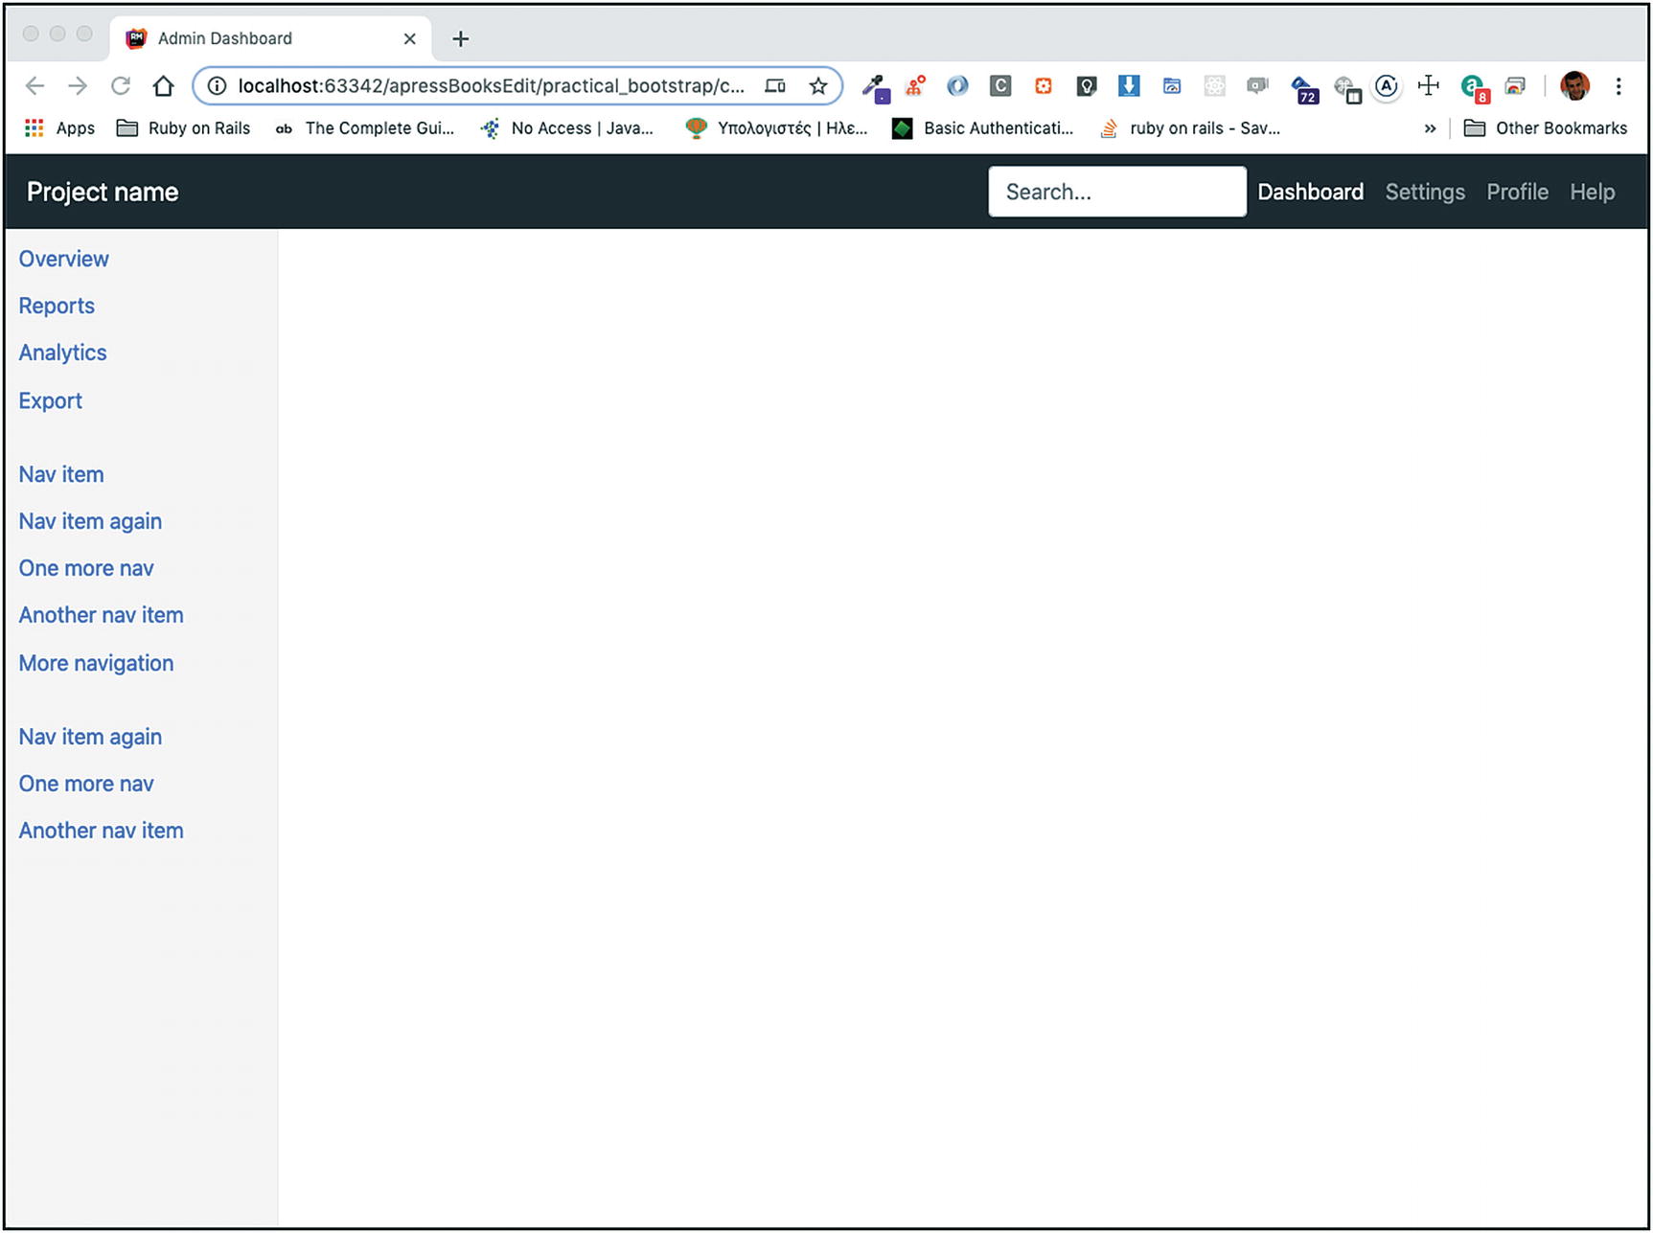Viewport: 1653px width, 1233px height.
Task: Open the Apps grid shortcut
Action: coord(58,128)
